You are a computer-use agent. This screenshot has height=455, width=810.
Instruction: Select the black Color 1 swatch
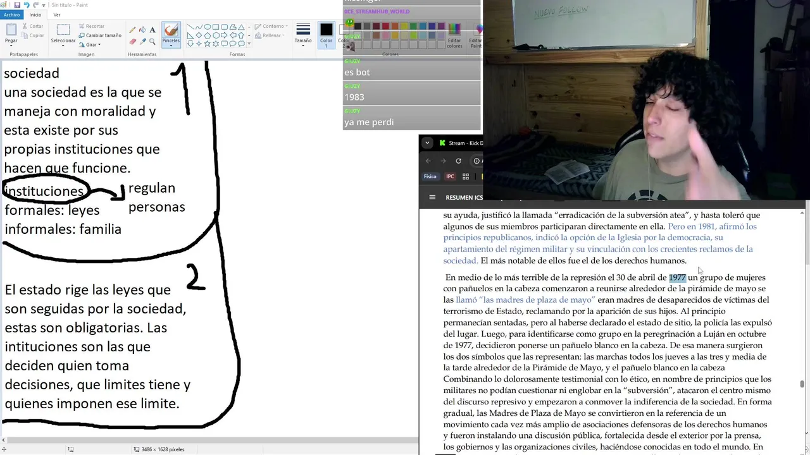coord(326,34)
